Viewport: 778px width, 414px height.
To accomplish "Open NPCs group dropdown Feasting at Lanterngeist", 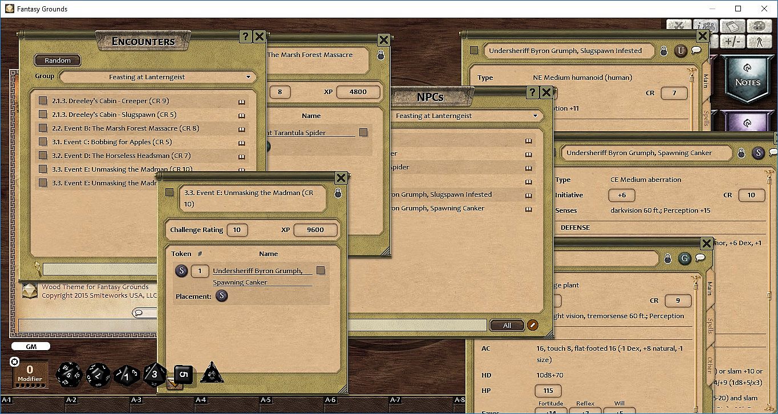I will coord(467,116).
